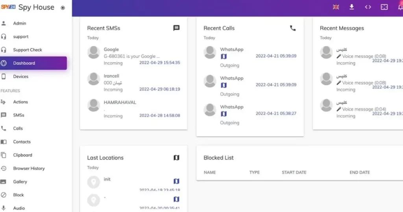This screenshot has width=403, height=212.
Task: Click the END DATE column header
Action: coord(360,172)
